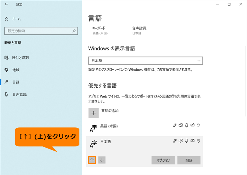The width and height of the screenshot is (247, 175).
Task: Open オプション for 日本語
Action: [x=163, y=160]
